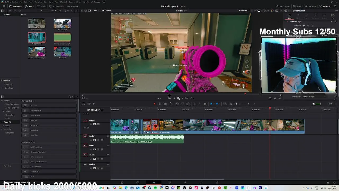This screenshot has width=339, height=191.
Task: Open the File menu
Action: pyautogui.click(x=21, y=2)
